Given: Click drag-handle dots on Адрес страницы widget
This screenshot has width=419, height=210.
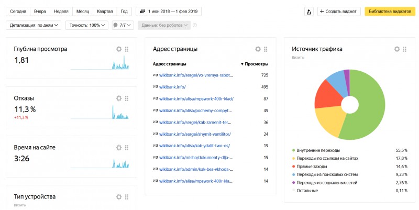Looking at the screenshot, I should pos(266,49).
